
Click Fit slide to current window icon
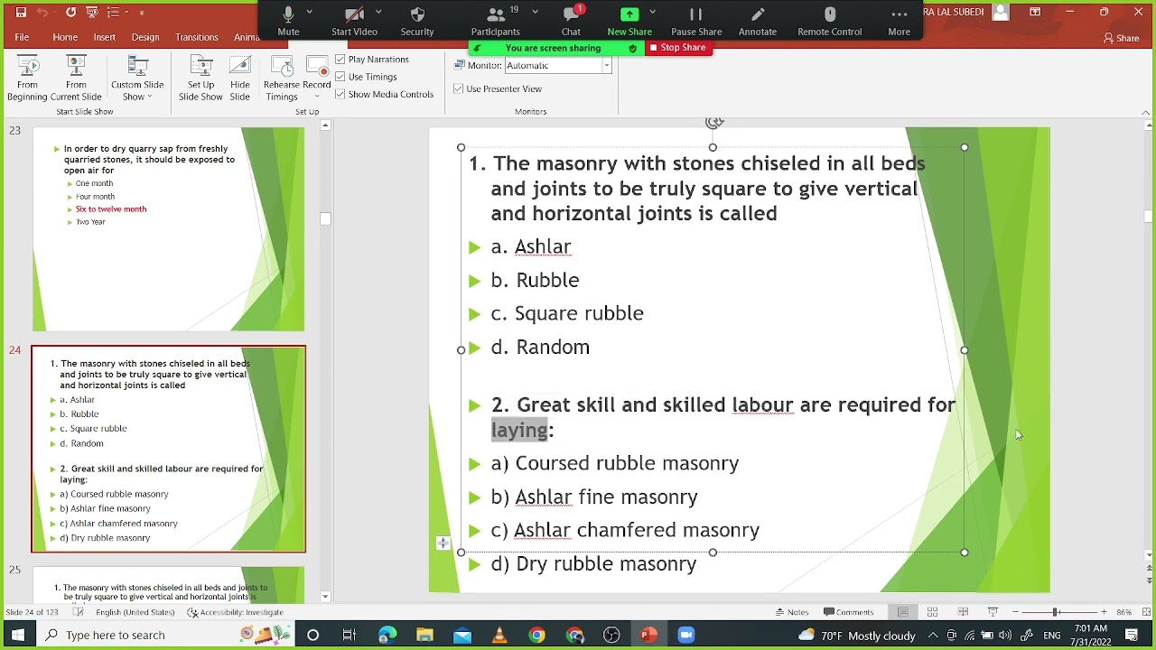tap(1146, 612)
